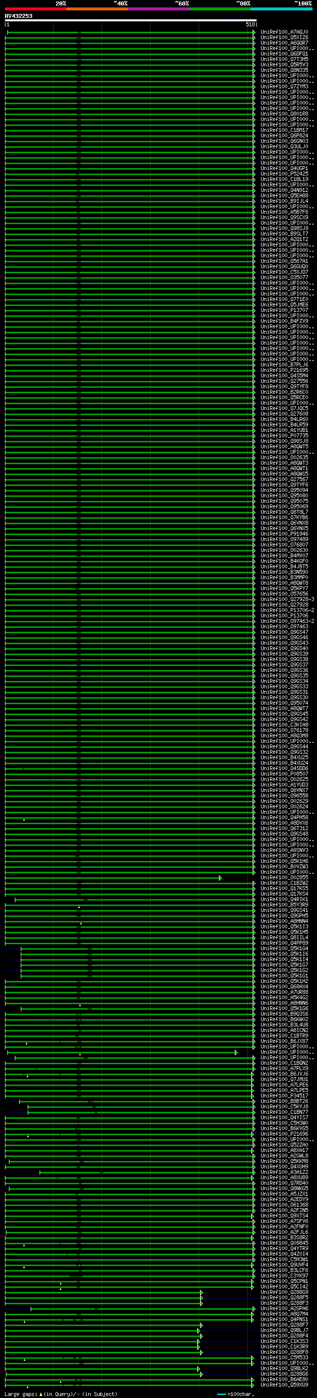Click the UniRef100_Q09845 label
The width and height of the screenshot is (317, 1398).
pyautogui.click(x=284, y=1243)
